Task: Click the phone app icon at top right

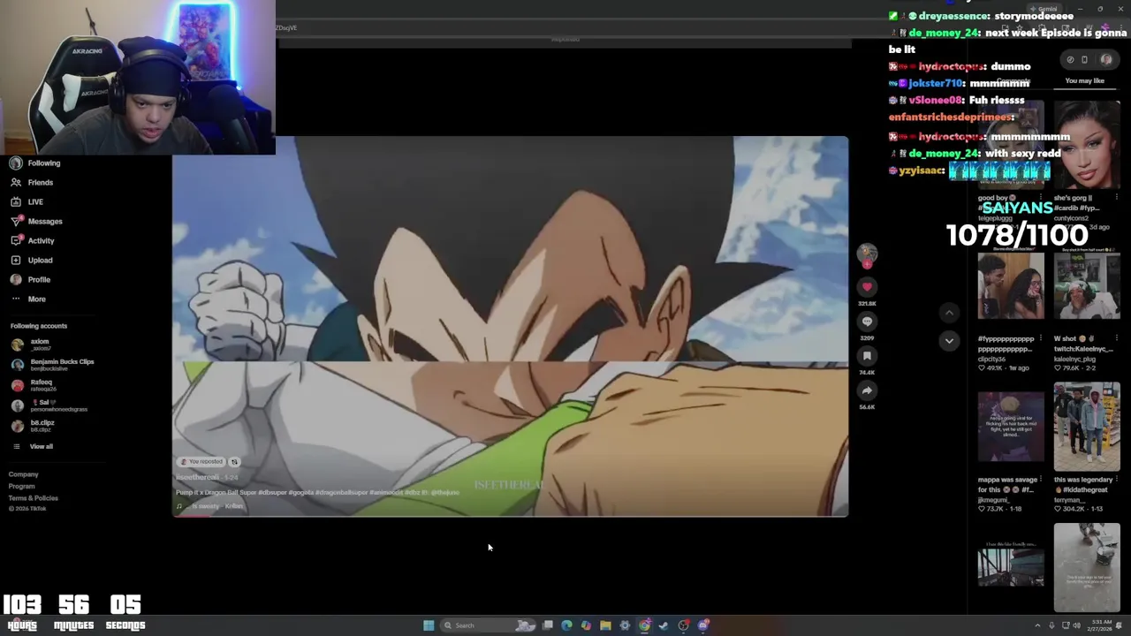Action: [1084, 60]
